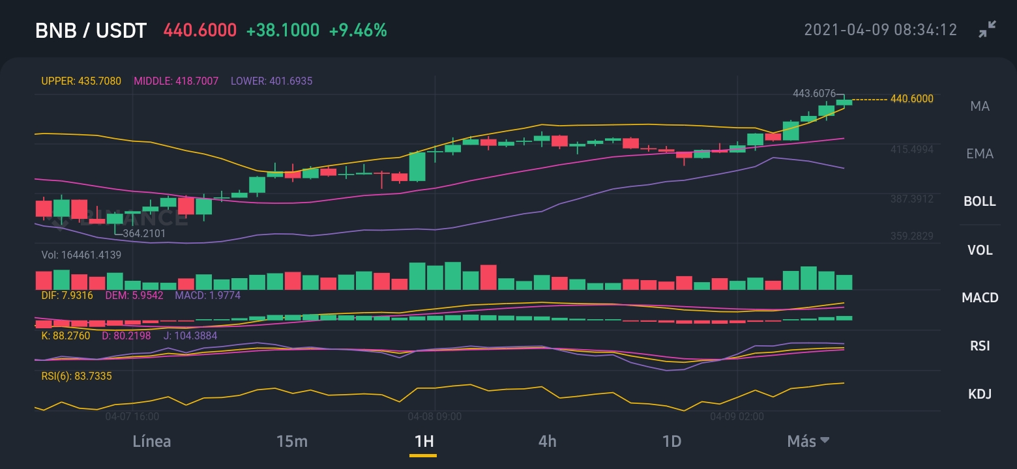The width and height of the screenshot is (1017, 469).
Task: Click the K: 88.2760 label
Action: click(65, 336)
